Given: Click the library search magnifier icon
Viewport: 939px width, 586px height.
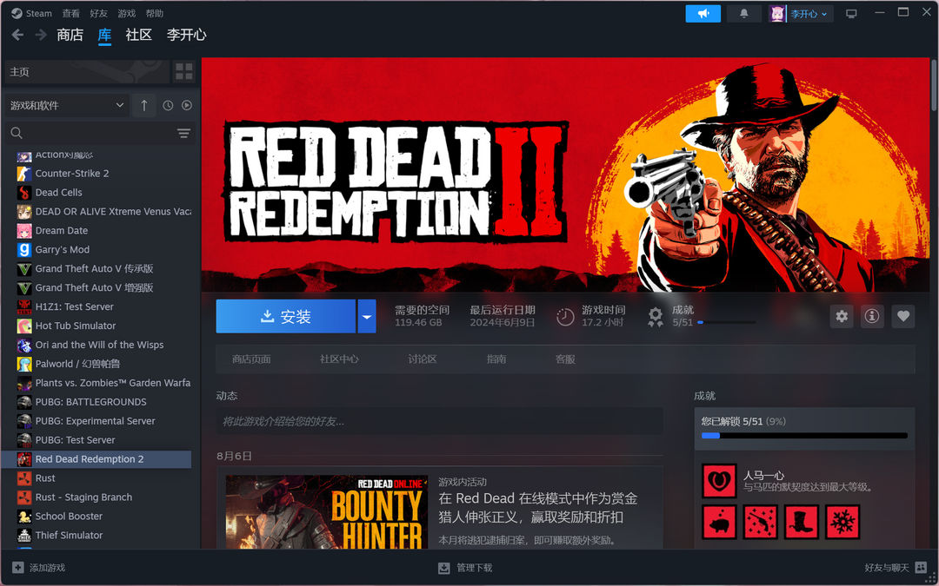Looking at the screenshot, I should (x=17, y=133).
